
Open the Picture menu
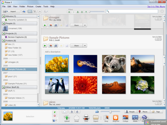[x=30, y=6]
